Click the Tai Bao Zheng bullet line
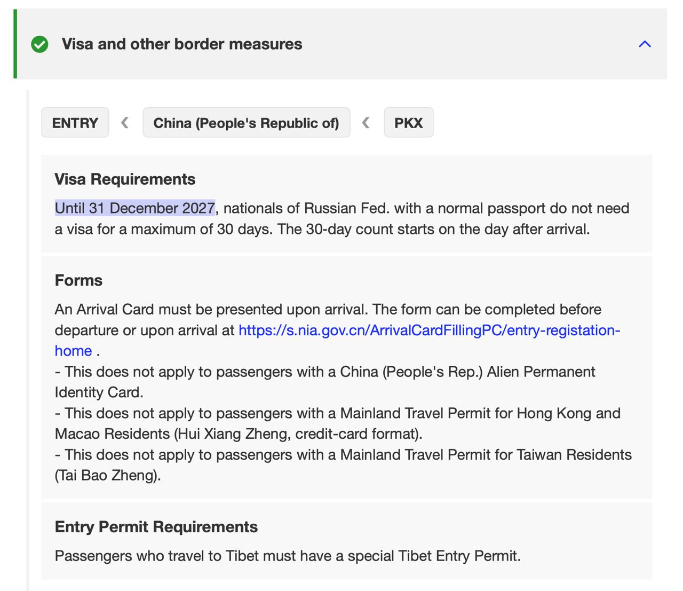Screen dimensions: 683x591 [x=343, y=465]
